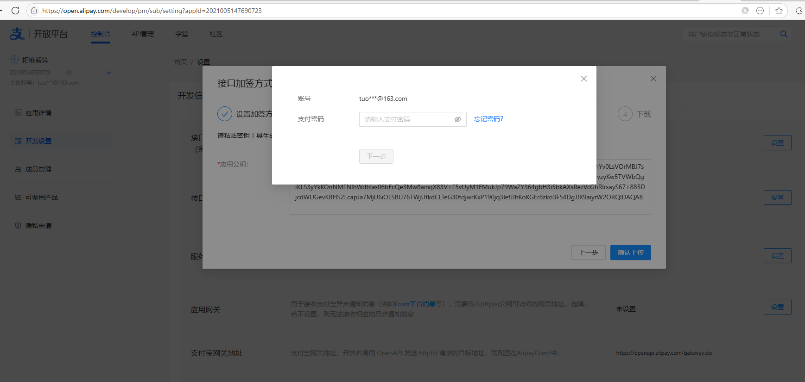Open the 社区 menu item

(x=216, y=34)
